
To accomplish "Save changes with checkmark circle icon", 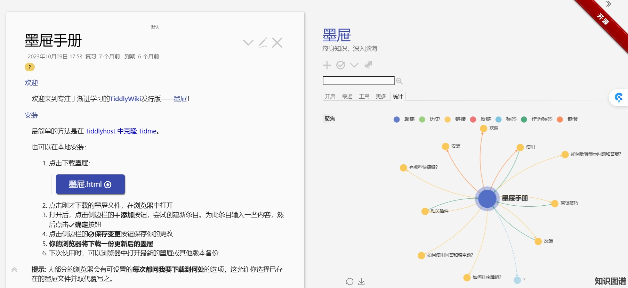I will point(340,65).
